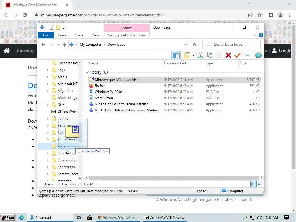Click the firefox application file icon
This screenshot has height=222, width=296.
pyautogui.click(x=91, y=86)
